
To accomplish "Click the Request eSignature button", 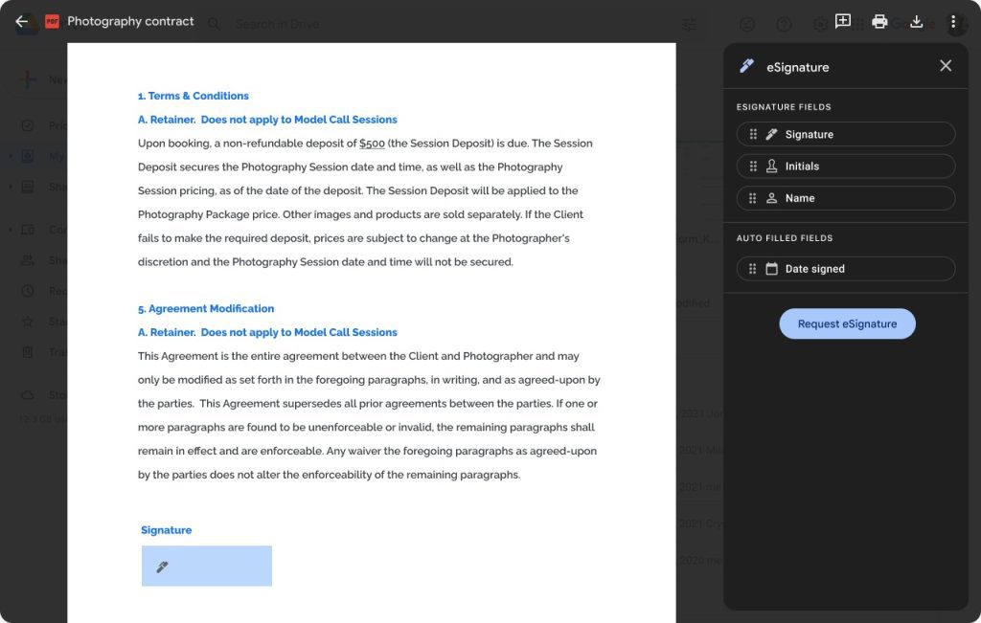I will point(847,323).
